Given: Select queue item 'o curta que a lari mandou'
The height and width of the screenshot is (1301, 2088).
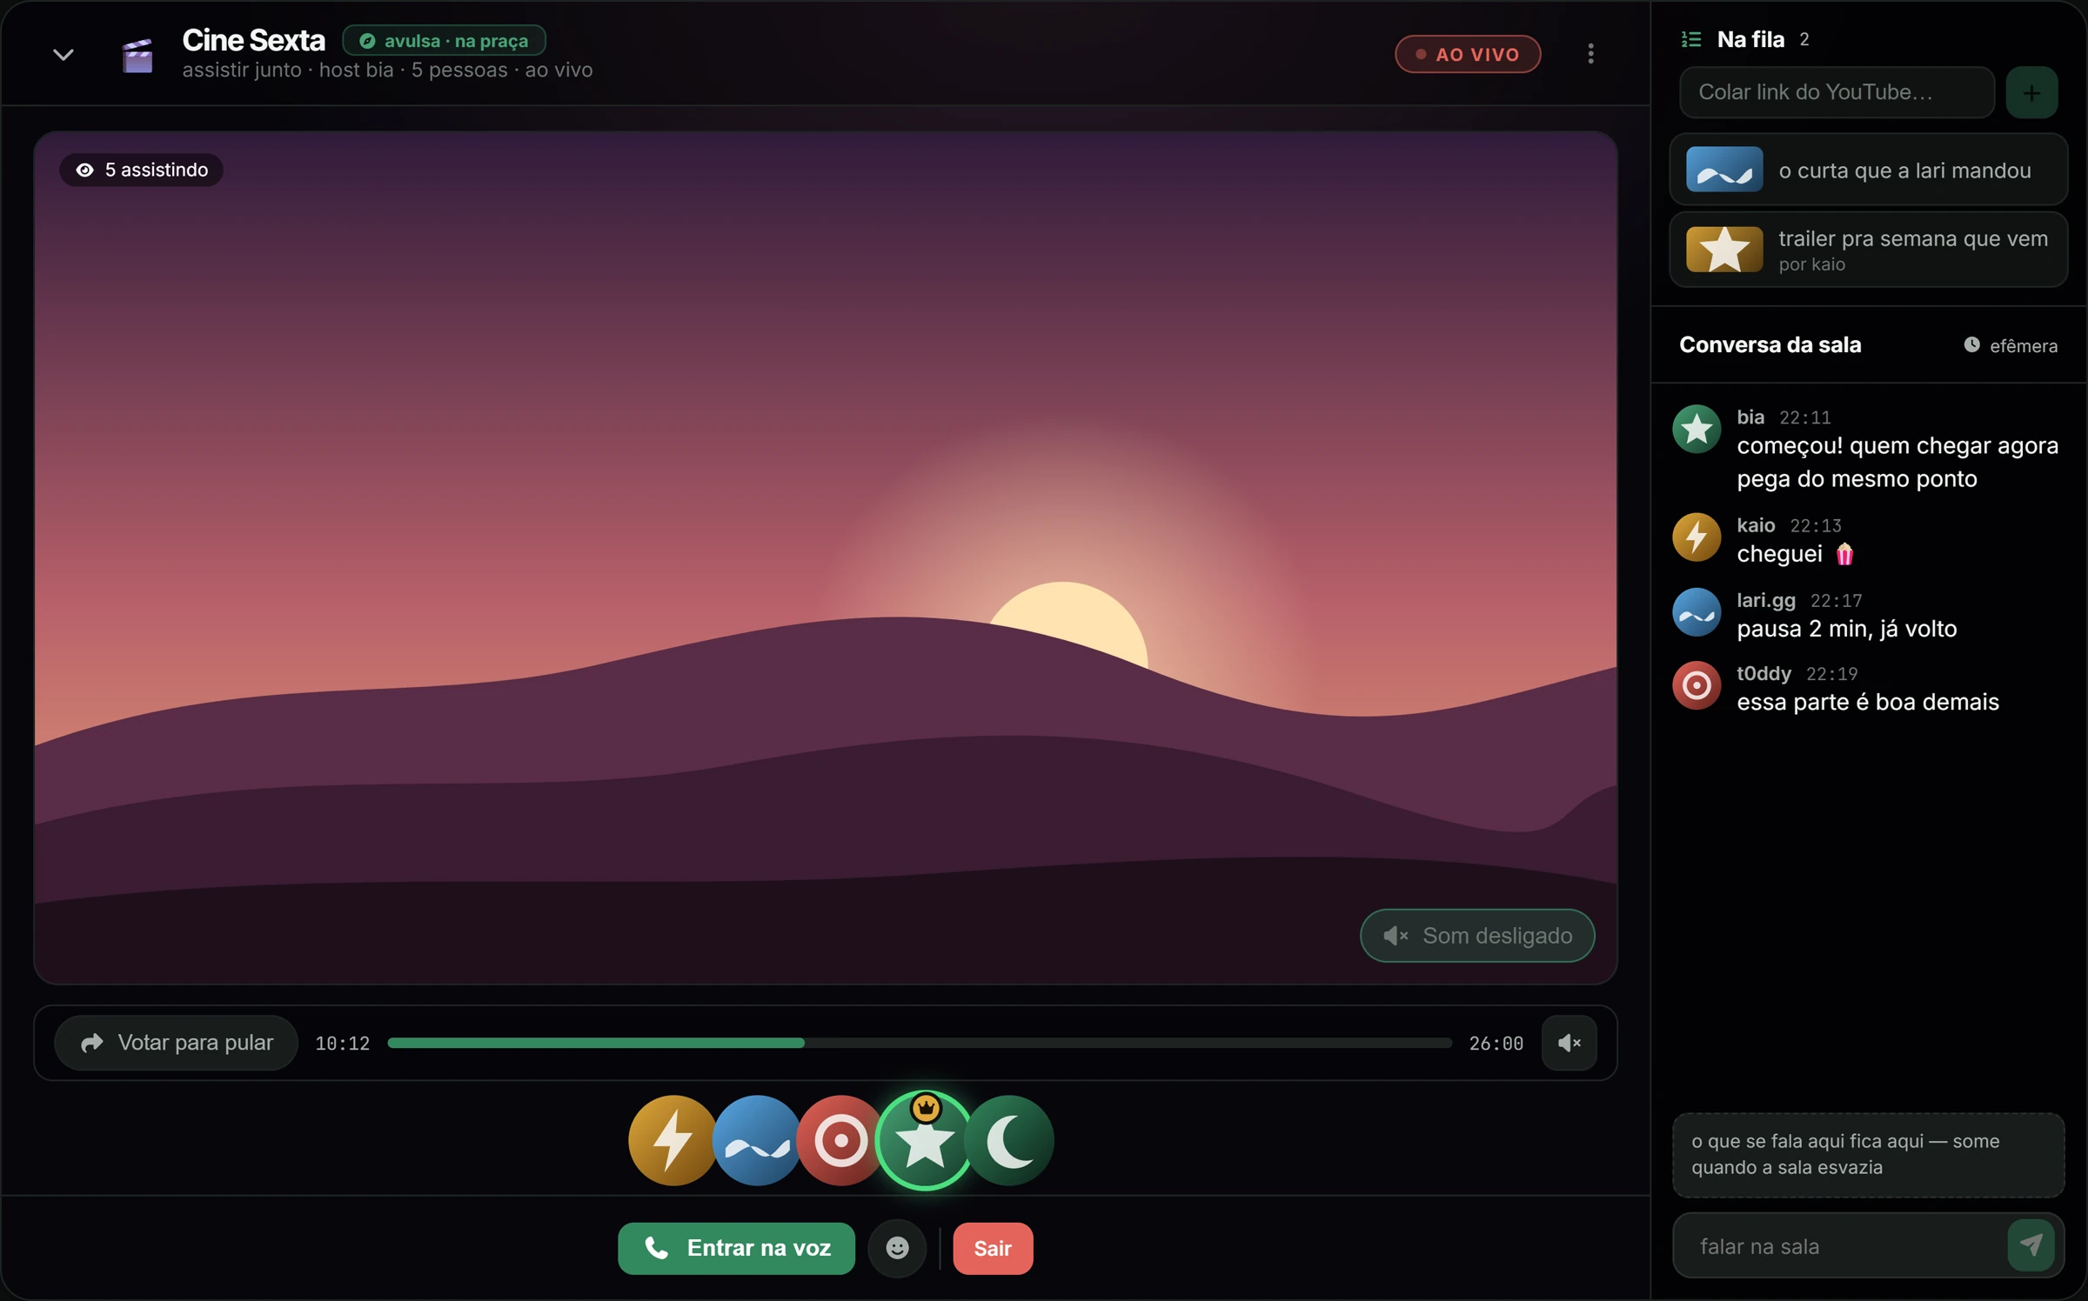Looking at the screenshot, I should pos(1868,170).
